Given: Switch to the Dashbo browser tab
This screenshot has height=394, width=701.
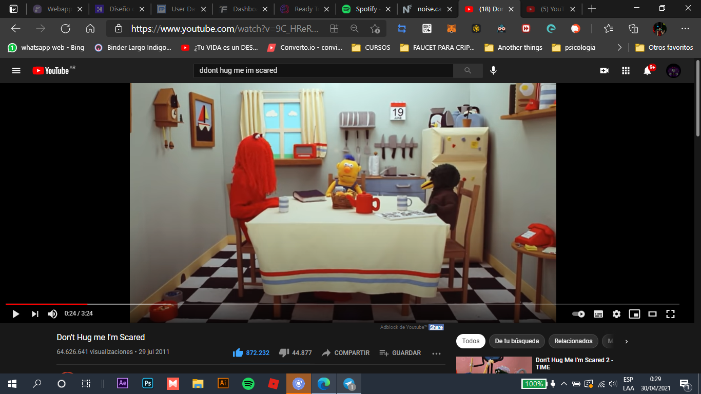Looking at the screenshot, I should 243,9.
